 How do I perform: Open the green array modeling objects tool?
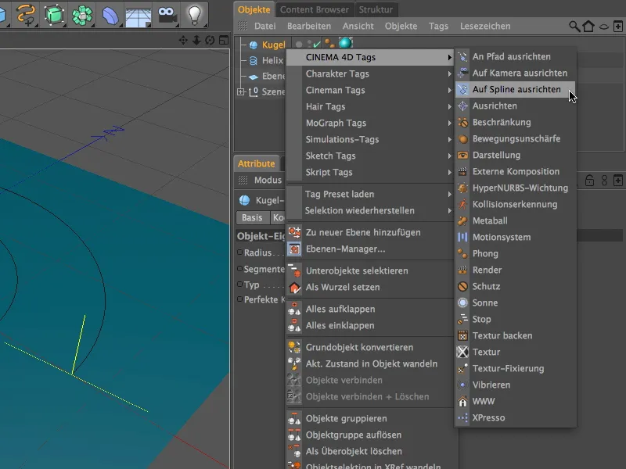[x=82, y=15]
